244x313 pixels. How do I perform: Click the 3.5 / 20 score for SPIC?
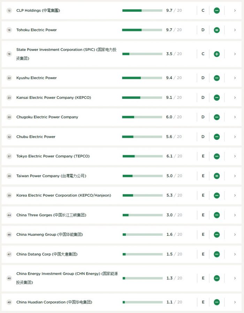tap(174, 54)
